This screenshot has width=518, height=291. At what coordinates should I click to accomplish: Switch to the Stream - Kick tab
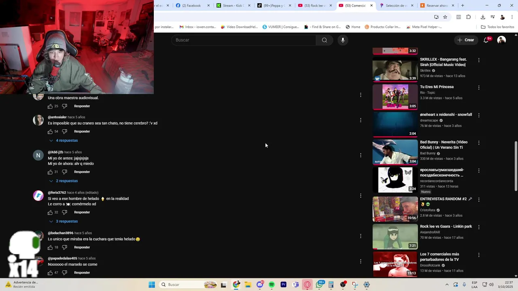(x=233, y=6)
